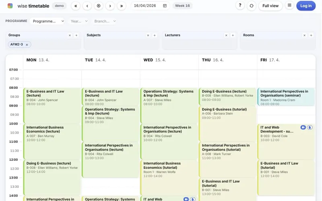
Task: Click the Week 16 badge
Action: tap(182, 6)
